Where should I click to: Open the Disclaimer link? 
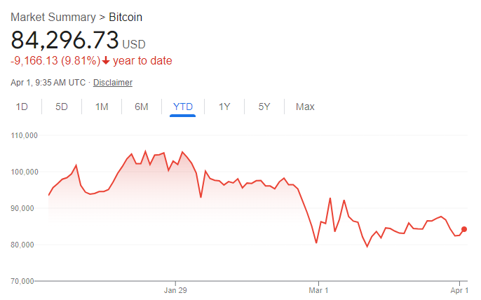[x=113, y=83]
